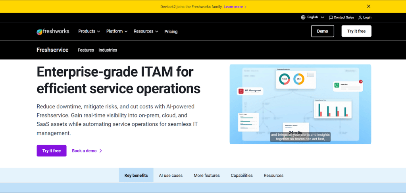Expand the Platform dropdown menu
Image resolution: width=406 pixels, height=193 pixels.
117,31
